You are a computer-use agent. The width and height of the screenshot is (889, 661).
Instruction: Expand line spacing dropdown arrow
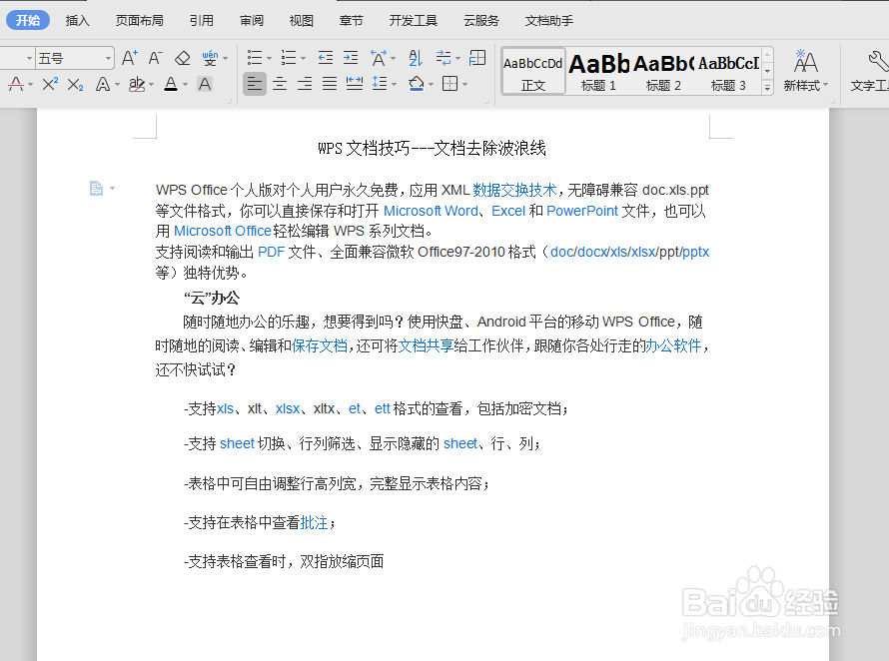[x=394, y=85]
